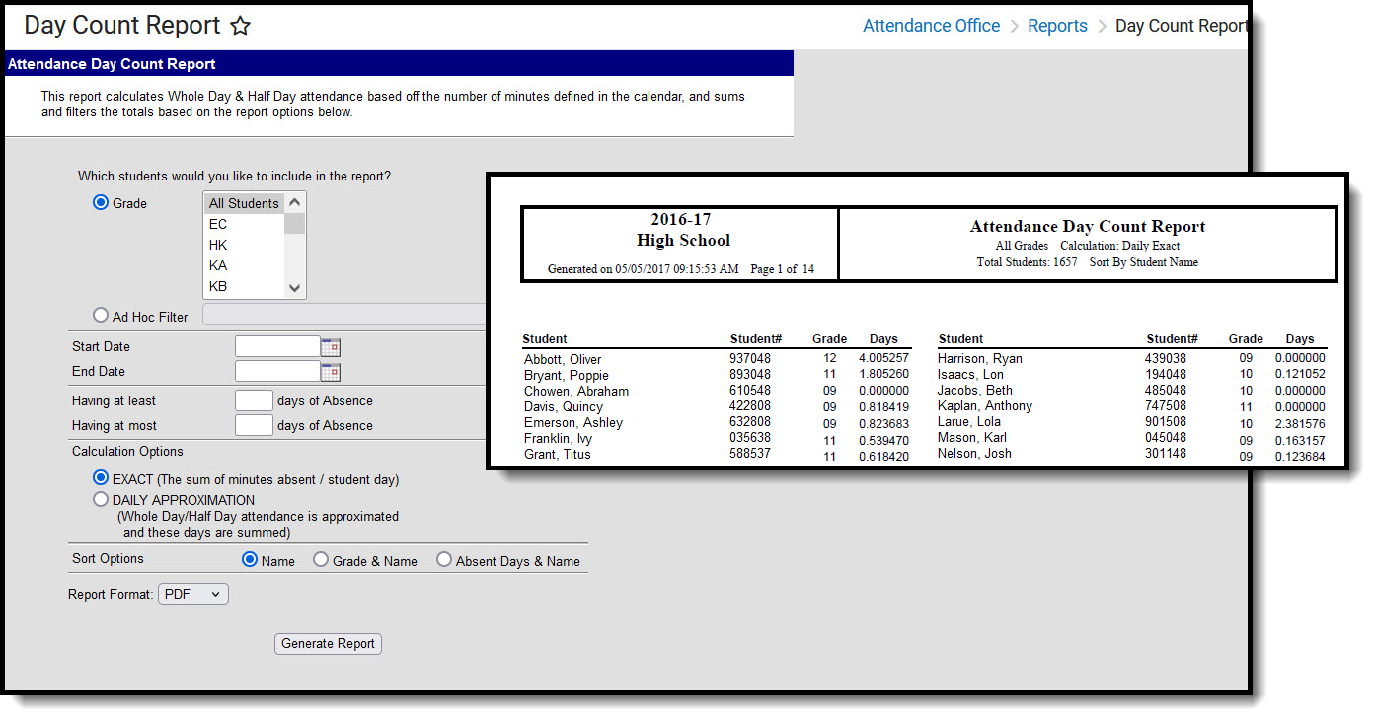Open the Report Format dropdown

click(193, 595)
